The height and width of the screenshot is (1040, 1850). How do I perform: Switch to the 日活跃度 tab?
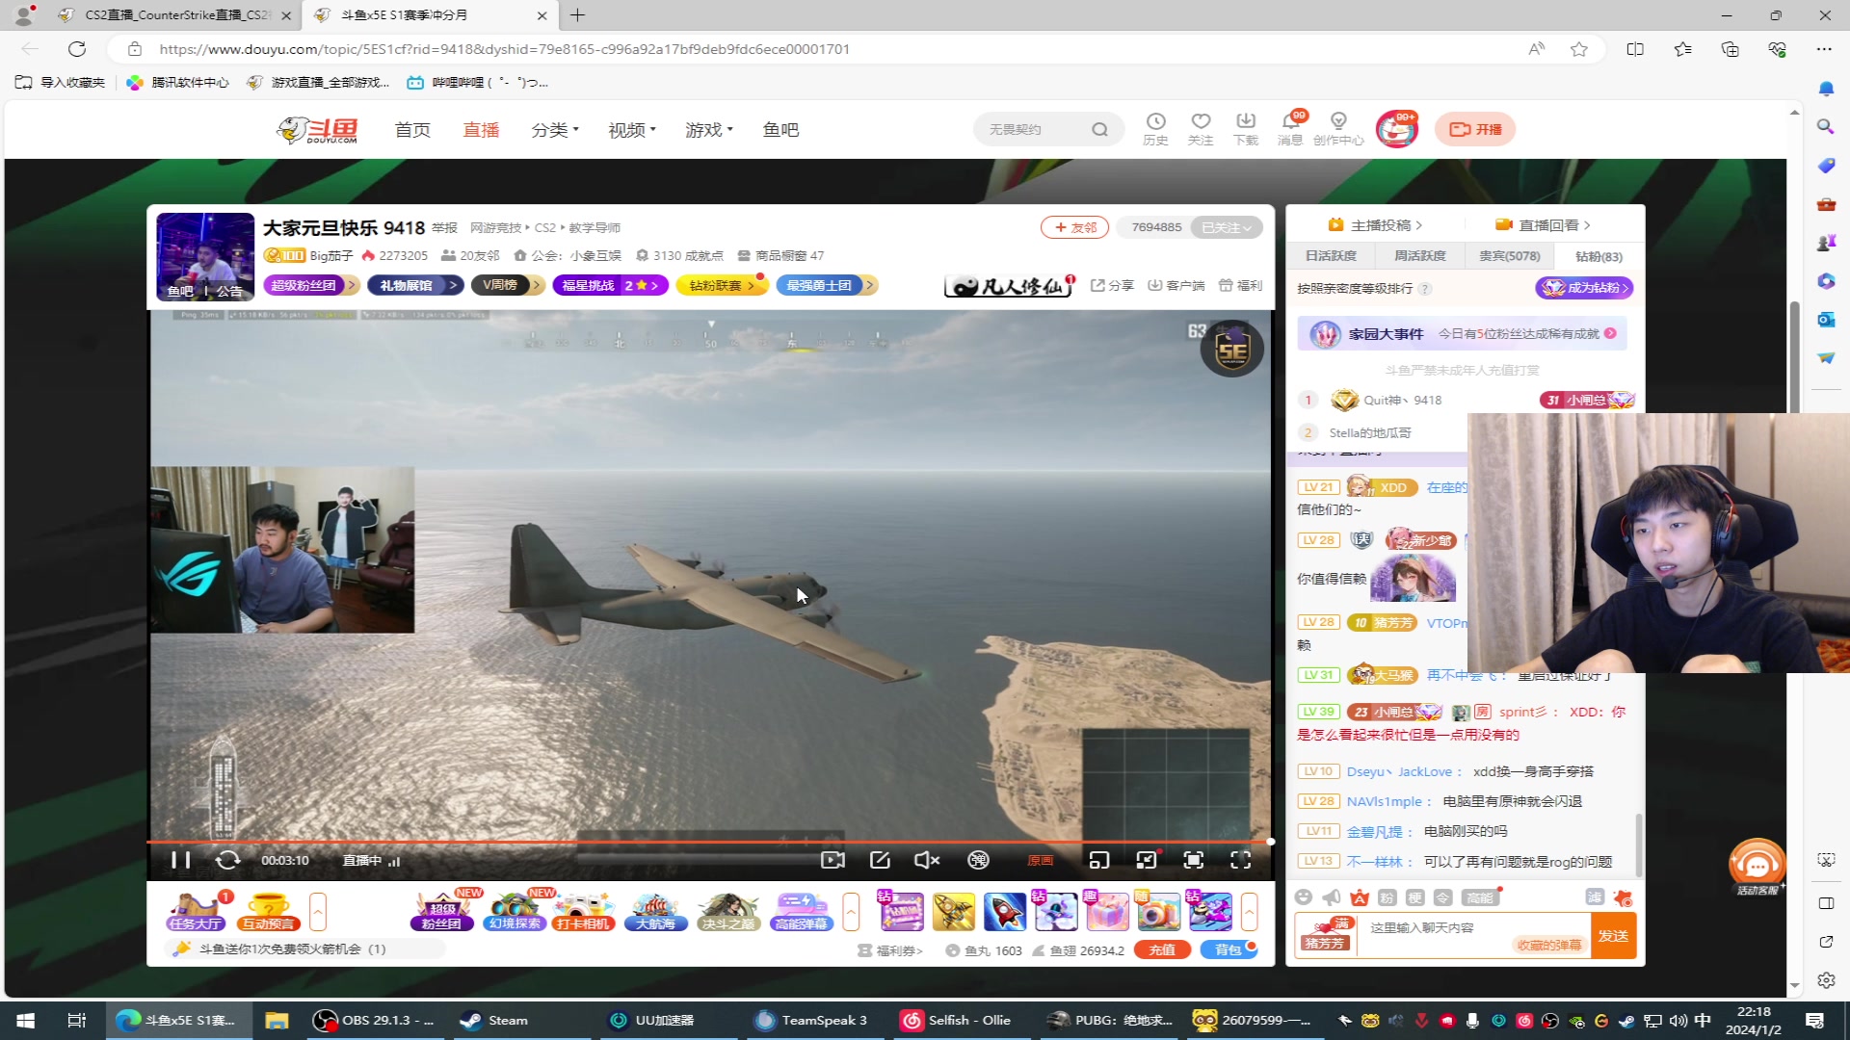point(1331,255)
